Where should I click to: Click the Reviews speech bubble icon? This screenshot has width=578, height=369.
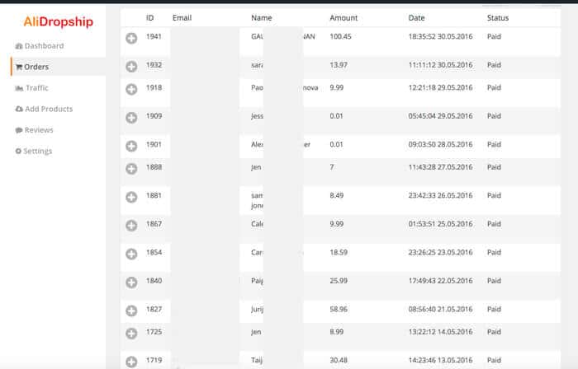[x=19, y=130]
